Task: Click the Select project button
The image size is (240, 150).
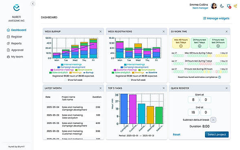Action: pos(217,135)
